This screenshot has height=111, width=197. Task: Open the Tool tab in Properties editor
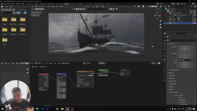164,37
